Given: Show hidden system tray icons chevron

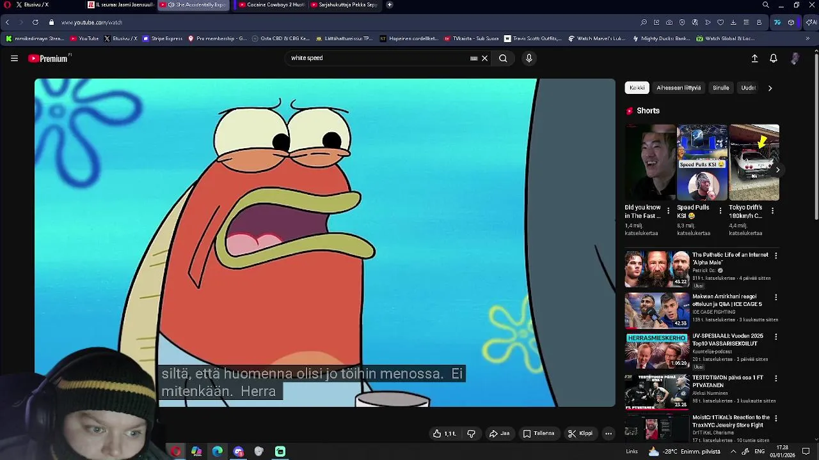Looking at the screenshot, I should point(733,452).
